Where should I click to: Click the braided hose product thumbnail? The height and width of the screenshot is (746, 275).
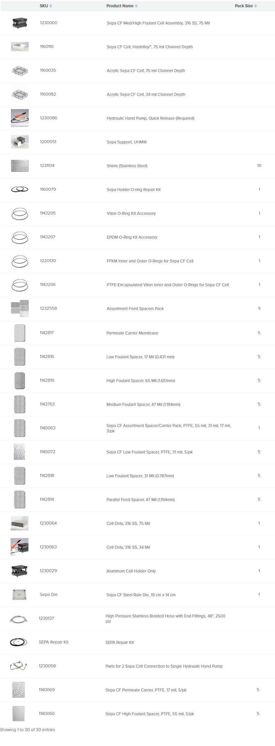pyautogui.click(x=18, y=618)
